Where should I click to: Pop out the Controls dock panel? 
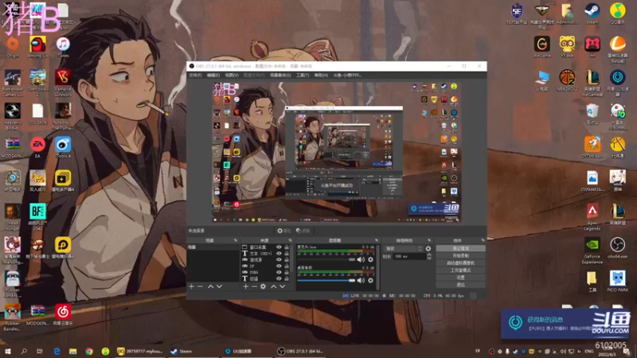tap(483, 240)
